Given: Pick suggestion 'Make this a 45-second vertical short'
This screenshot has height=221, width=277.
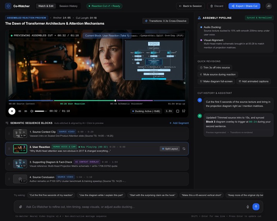Looking at the screenshot, I should click(202, 195).
